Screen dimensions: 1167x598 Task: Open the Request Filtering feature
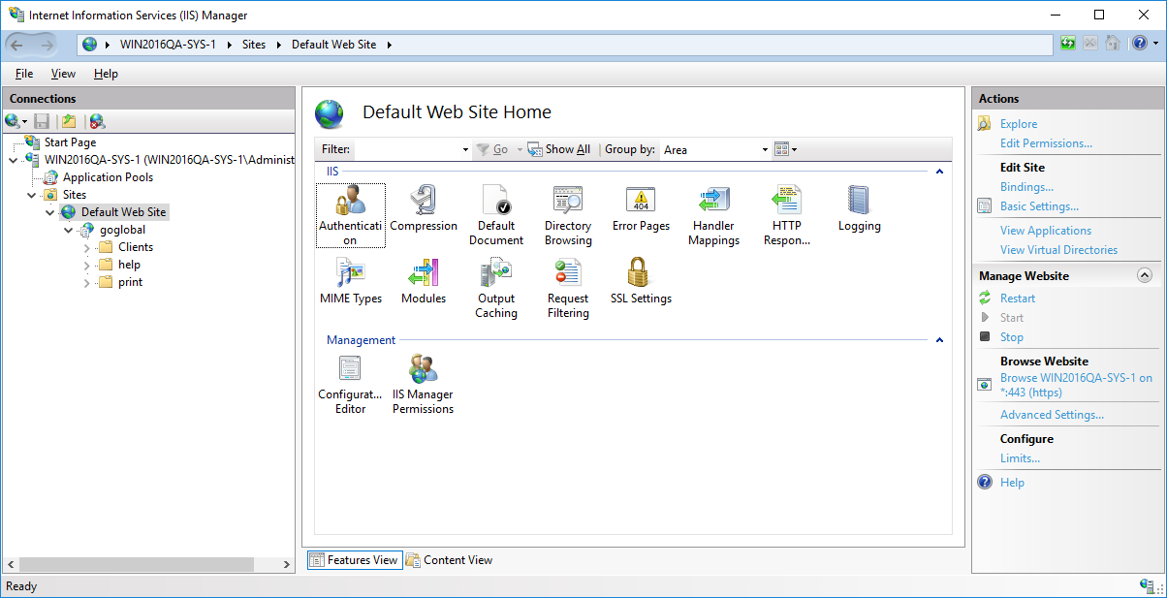point(568,288)
